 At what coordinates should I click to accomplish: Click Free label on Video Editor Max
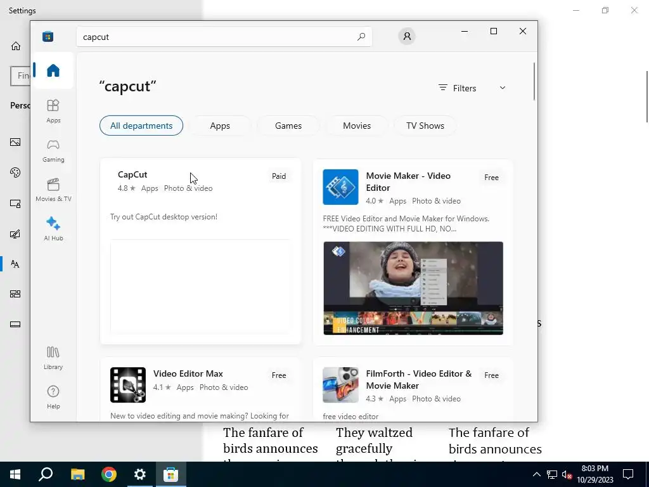279,375
